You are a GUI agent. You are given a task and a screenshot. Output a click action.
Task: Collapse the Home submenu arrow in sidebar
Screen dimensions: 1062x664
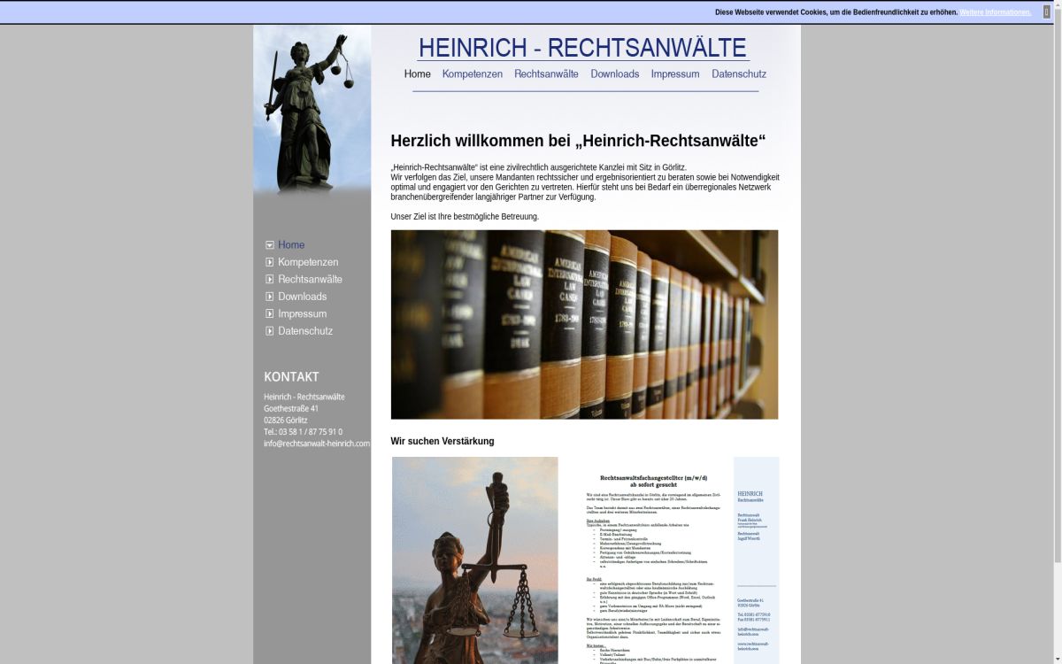[x=269, y=244]
